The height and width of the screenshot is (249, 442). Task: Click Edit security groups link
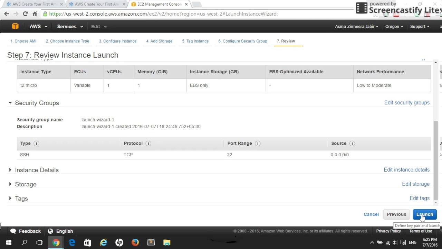point(407,103)
